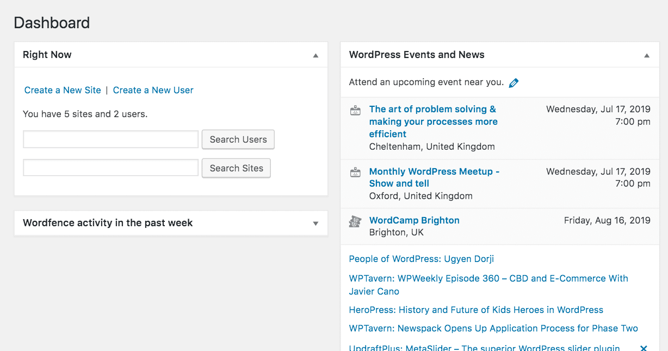The width and height of the screenshot is (668, 351).
Task: Click inside the Search Users text field
Action: click(x=110, y=139)
